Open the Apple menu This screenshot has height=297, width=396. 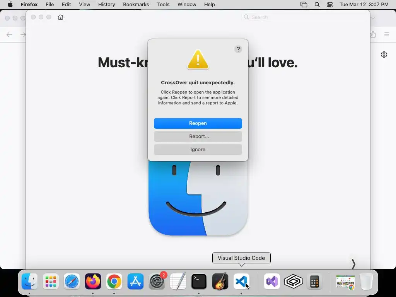click(x=10, y=5)
